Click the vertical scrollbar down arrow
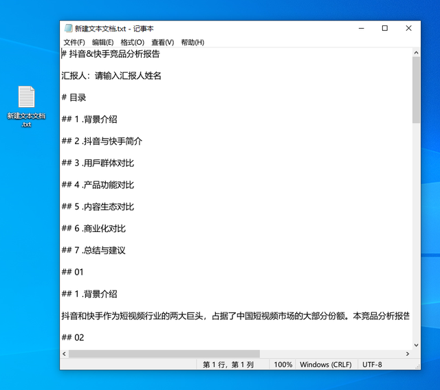This screenshot has height=390, width=440. [416, 345]
